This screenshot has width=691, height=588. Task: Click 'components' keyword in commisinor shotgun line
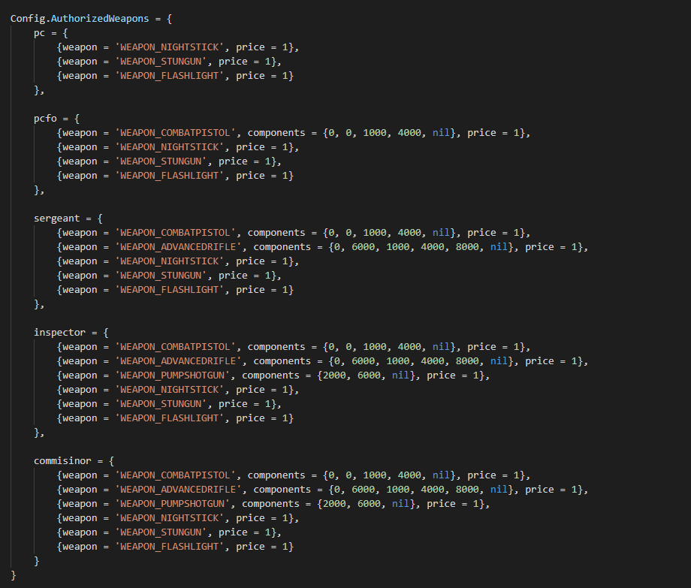coord(270,504)
